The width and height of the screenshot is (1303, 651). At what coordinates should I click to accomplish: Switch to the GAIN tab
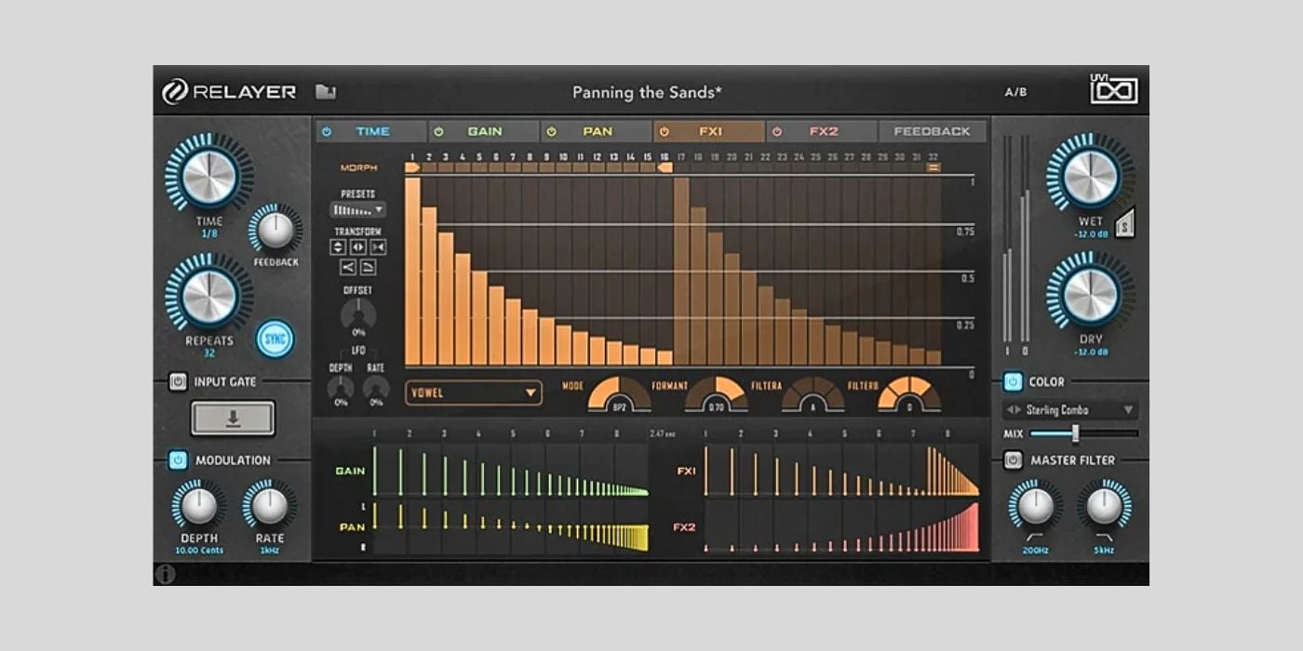pos(484,132)
